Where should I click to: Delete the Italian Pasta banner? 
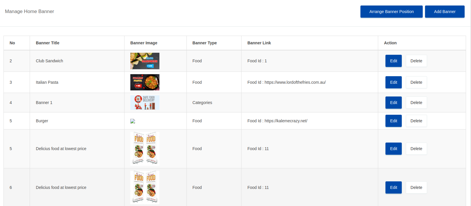point(416,82)
